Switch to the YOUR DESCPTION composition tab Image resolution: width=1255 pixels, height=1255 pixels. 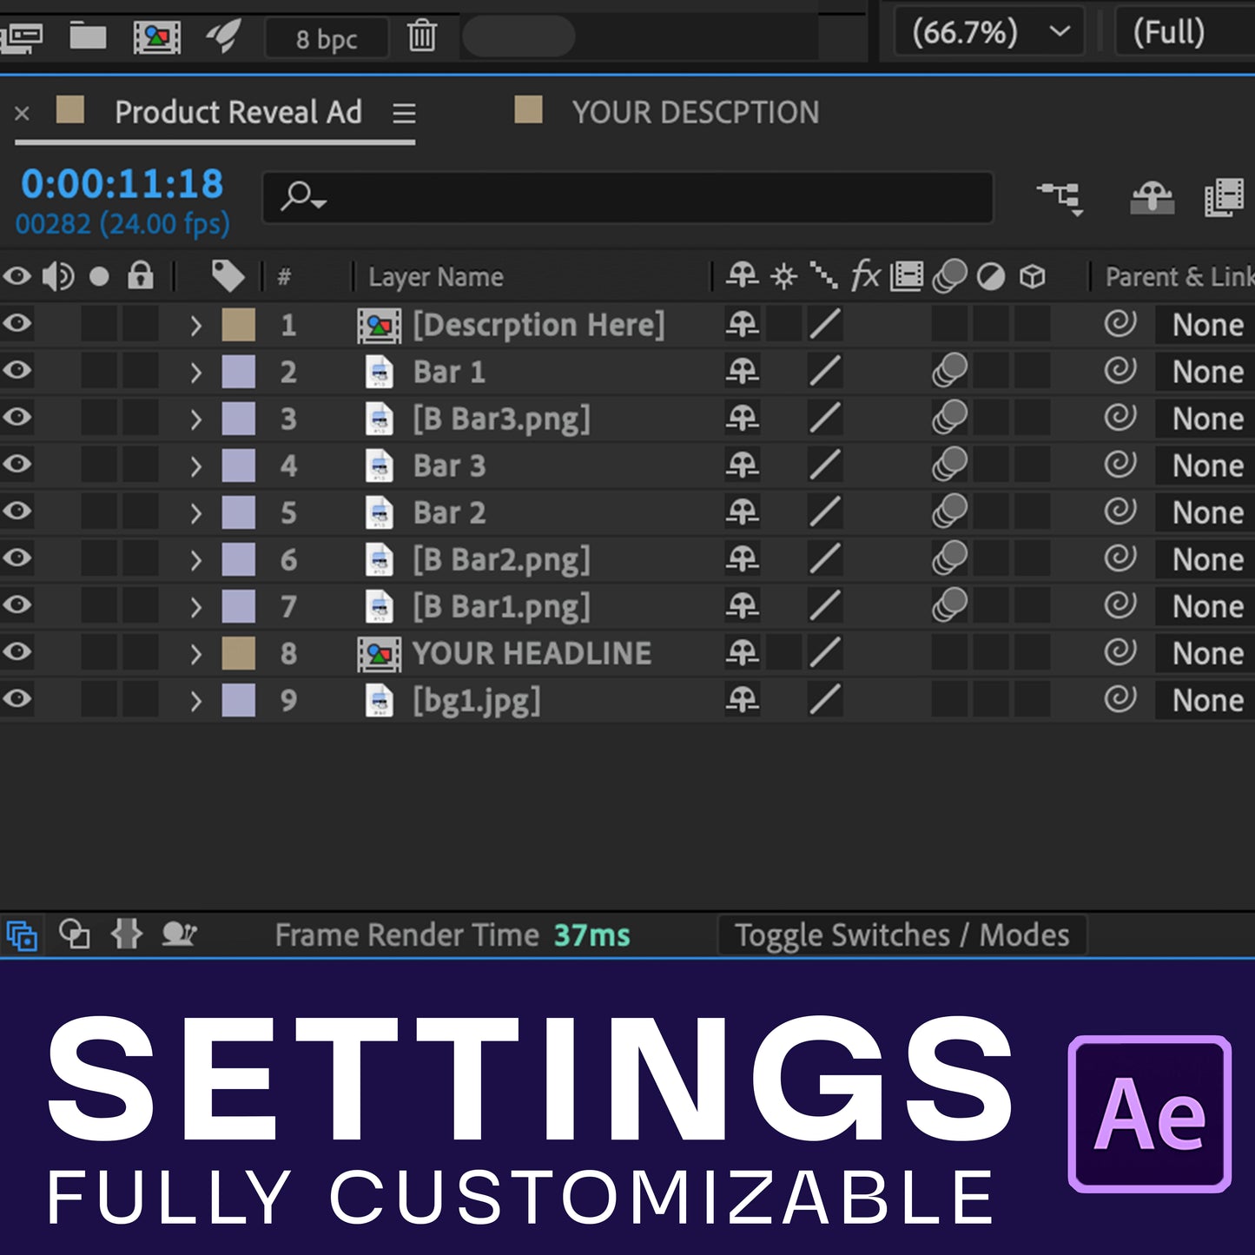pos(694,113)
